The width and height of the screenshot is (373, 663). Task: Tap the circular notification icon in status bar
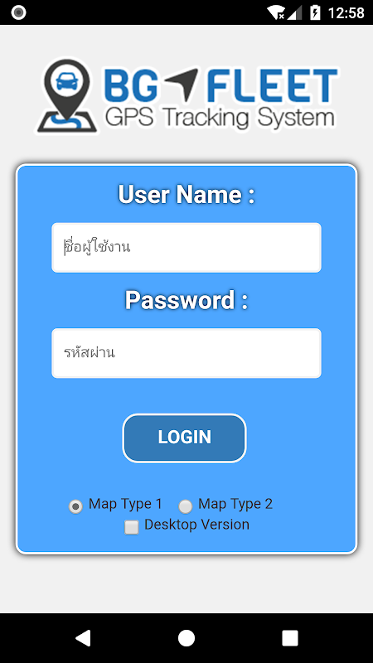click(18, 12)
